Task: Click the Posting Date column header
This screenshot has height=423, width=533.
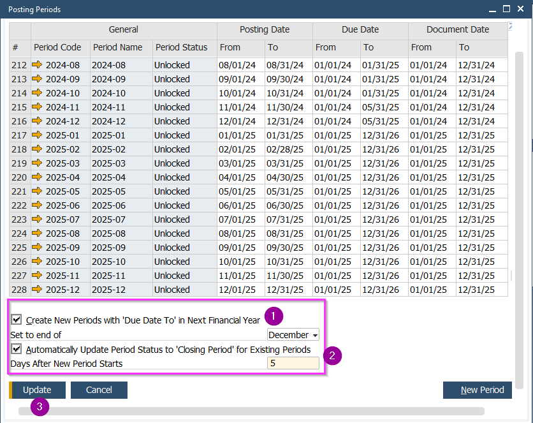Action: tap(264, 29)
